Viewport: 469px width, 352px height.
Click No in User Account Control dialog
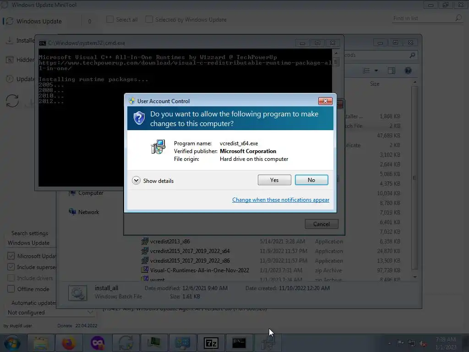click(311, 180)
